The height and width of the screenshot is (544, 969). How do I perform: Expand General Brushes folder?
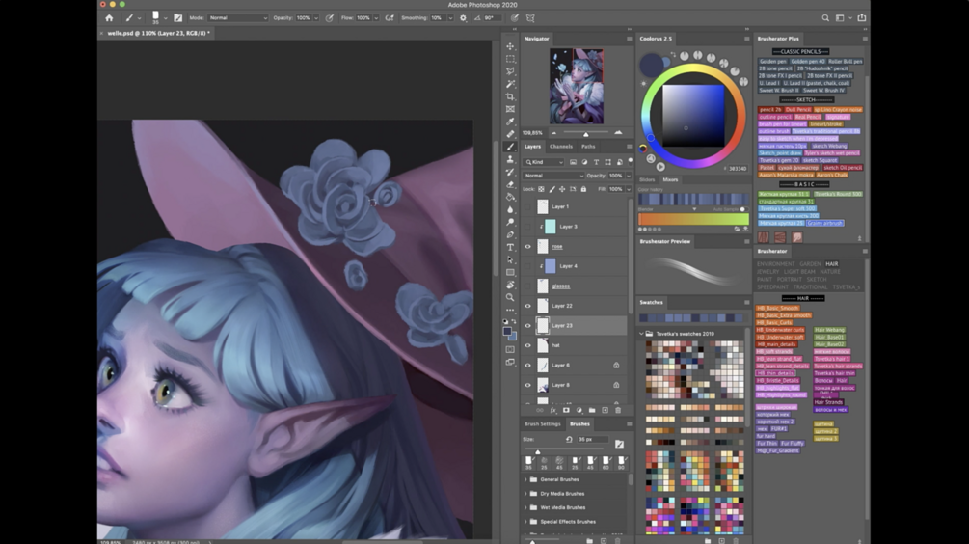(525, 479)
